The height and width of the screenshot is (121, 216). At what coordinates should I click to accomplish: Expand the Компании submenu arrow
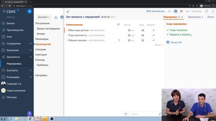tap(31, 50)
